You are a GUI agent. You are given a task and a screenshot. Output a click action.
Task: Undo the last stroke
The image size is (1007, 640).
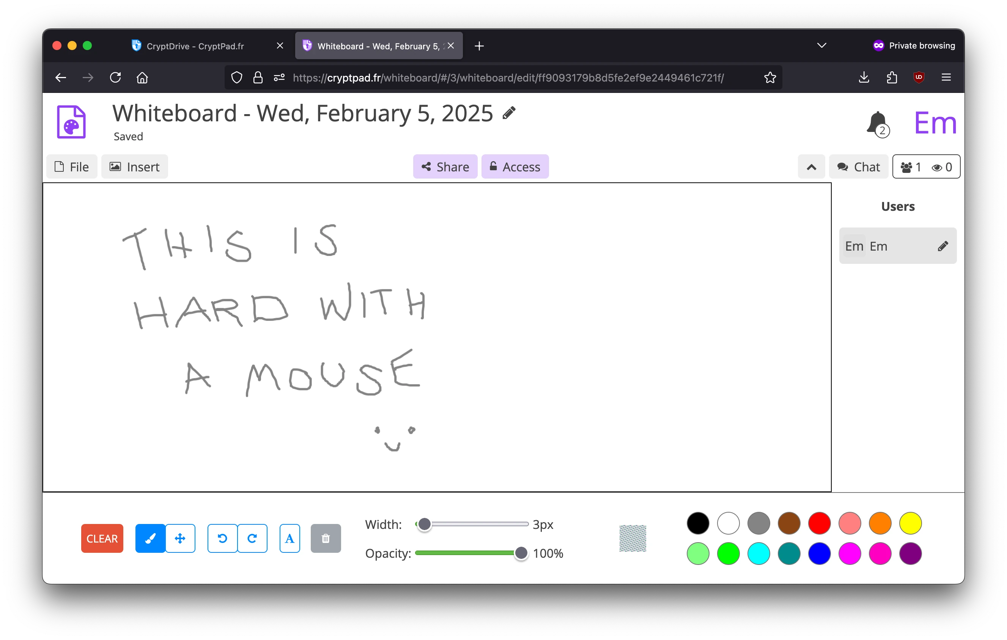(222, 538)
